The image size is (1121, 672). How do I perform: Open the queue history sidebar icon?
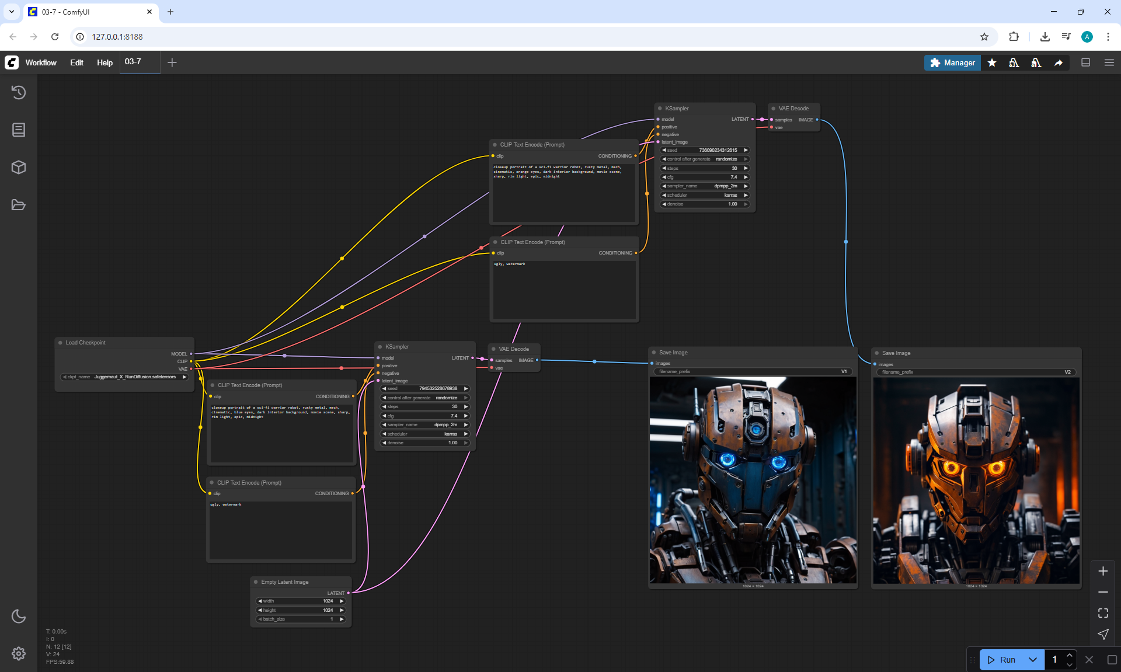(19, 92)
